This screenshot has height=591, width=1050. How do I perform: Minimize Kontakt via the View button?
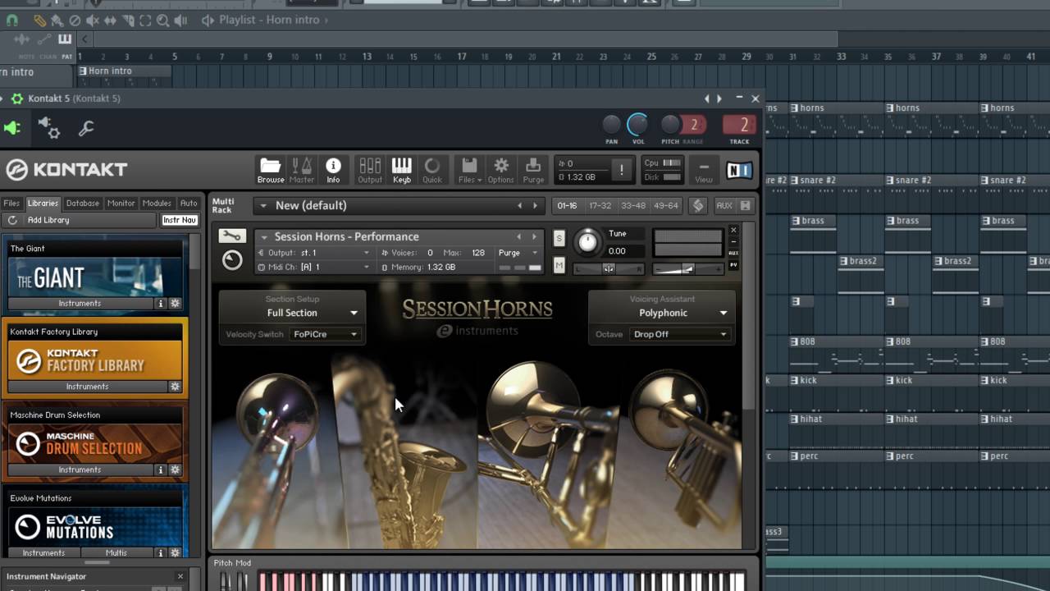pyautogui.click(x=704, y=170)
